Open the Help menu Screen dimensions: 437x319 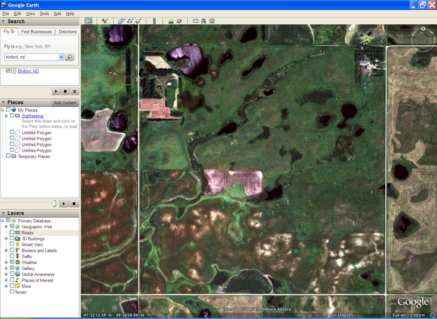pos(70,13)
